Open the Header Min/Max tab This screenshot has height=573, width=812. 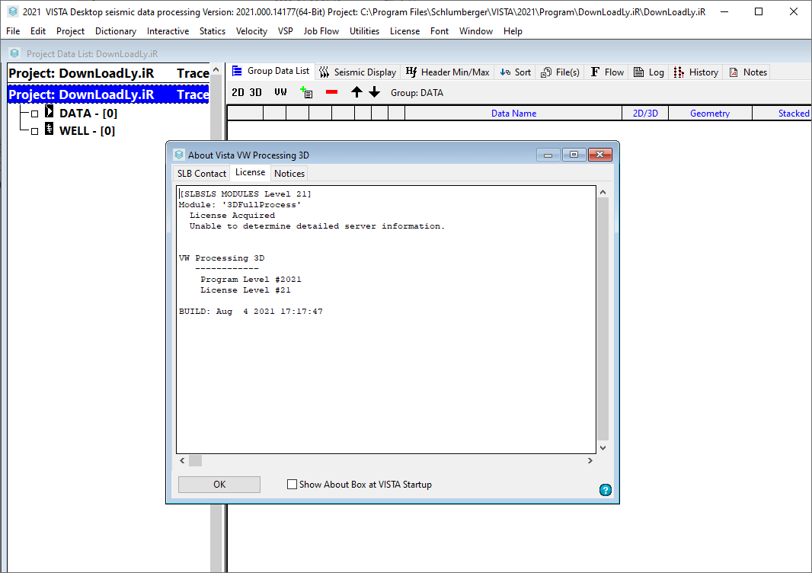pos(447,72)
